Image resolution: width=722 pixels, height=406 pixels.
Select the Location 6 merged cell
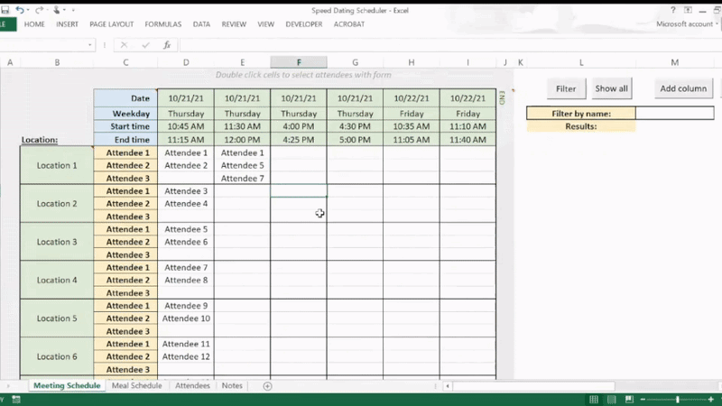point(57,356)
